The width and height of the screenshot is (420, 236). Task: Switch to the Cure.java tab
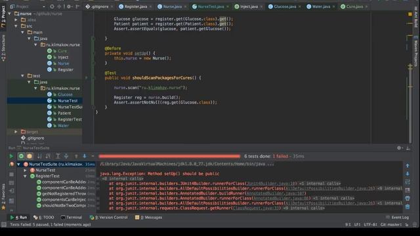click(x=354, y=7)
